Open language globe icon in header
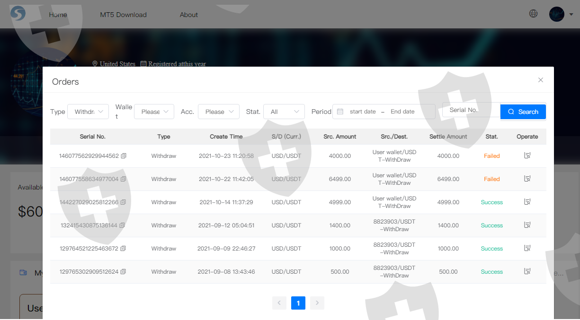 533,14
